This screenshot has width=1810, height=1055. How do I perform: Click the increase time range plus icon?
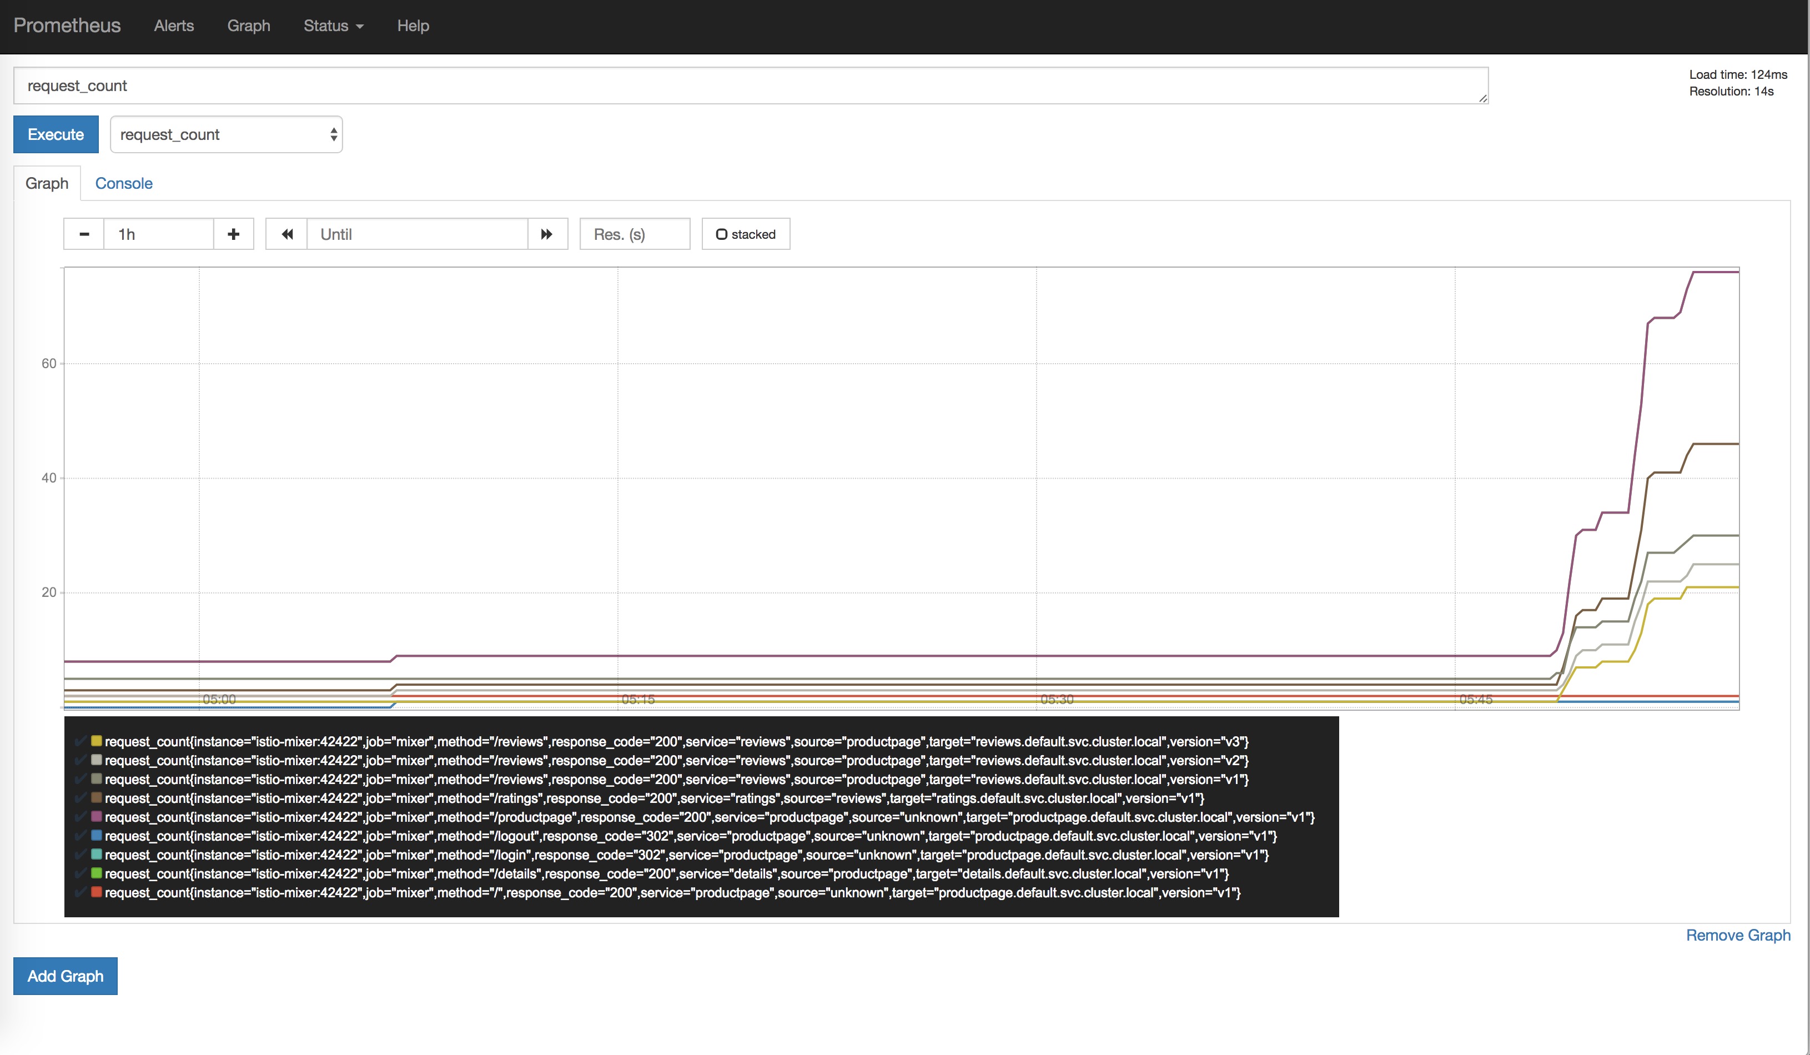click(233, 234)
